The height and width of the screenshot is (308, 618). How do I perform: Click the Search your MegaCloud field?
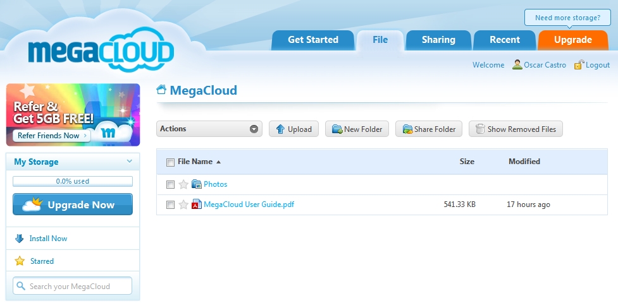pyautogui.click(x=73, y=286)
